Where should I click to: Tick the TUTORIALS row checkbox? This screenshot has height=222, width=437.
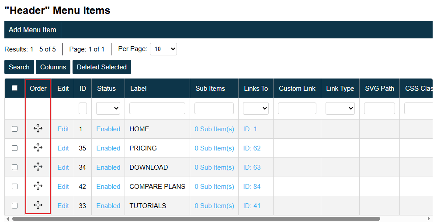14,205
